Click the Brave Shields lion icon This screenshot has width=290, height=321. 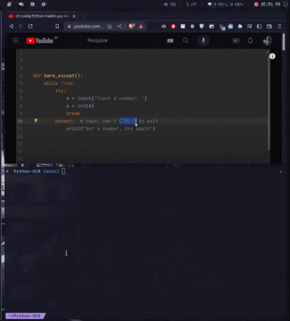(x=131, y=26)
